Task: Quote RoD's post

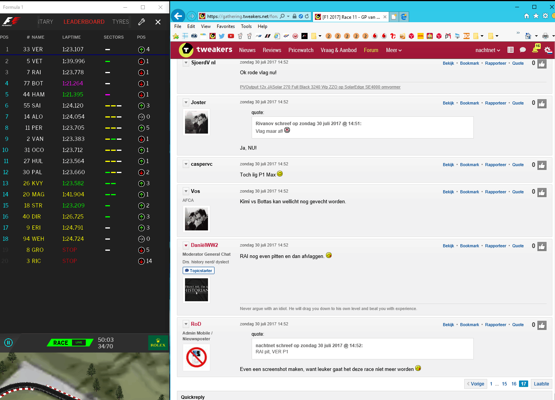Action: point(518,325)
